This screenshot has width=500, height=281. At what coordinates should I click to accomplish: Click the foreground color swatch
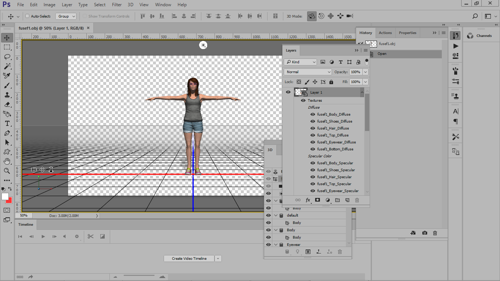pyautogui.click(x=5, y=196)
